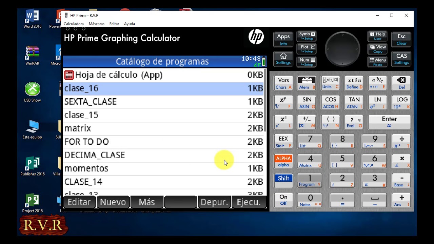The height and width of the screenshot is (244, 434).
Task: Click the number 8 key
Action: point(342,142)
